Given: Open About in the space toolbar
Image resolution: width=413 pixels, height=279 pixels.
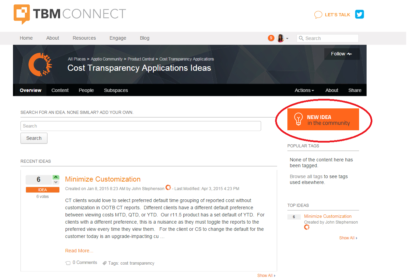Looking at the screenshot, I should [332, 90].
